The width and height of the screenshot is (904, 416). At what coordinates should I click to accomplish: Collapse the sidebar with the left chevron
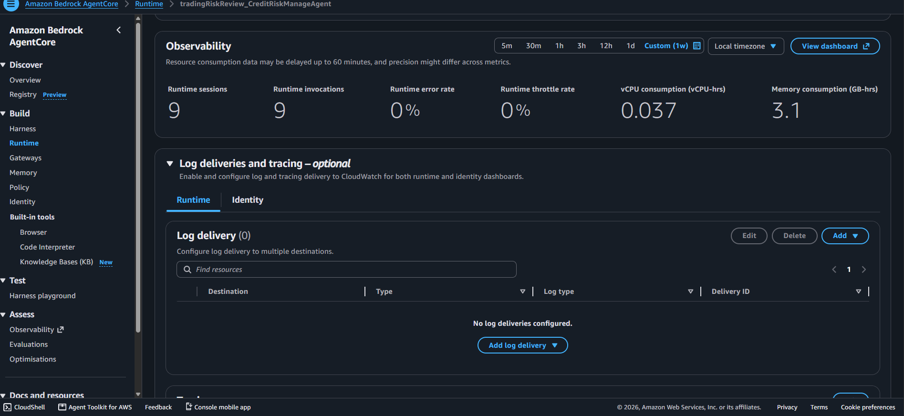[119, 30]
